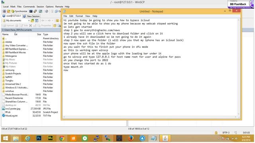The height and width of the screenshot is (143, 255).
Task: Open the Local menu in WinSCP
Action: click(x=6, y=7)
